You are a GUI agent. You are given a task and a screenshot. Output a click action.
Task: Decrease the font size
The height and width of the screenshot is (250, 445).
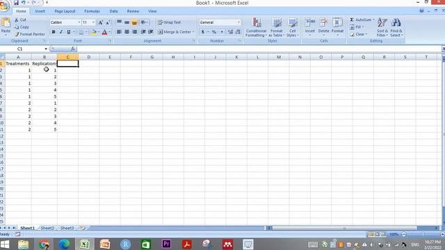pyautogui.click(x=108, y=22)
